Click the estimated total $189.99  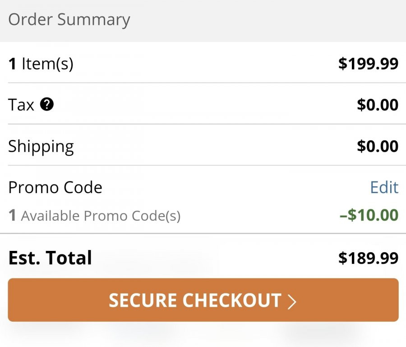368,258
